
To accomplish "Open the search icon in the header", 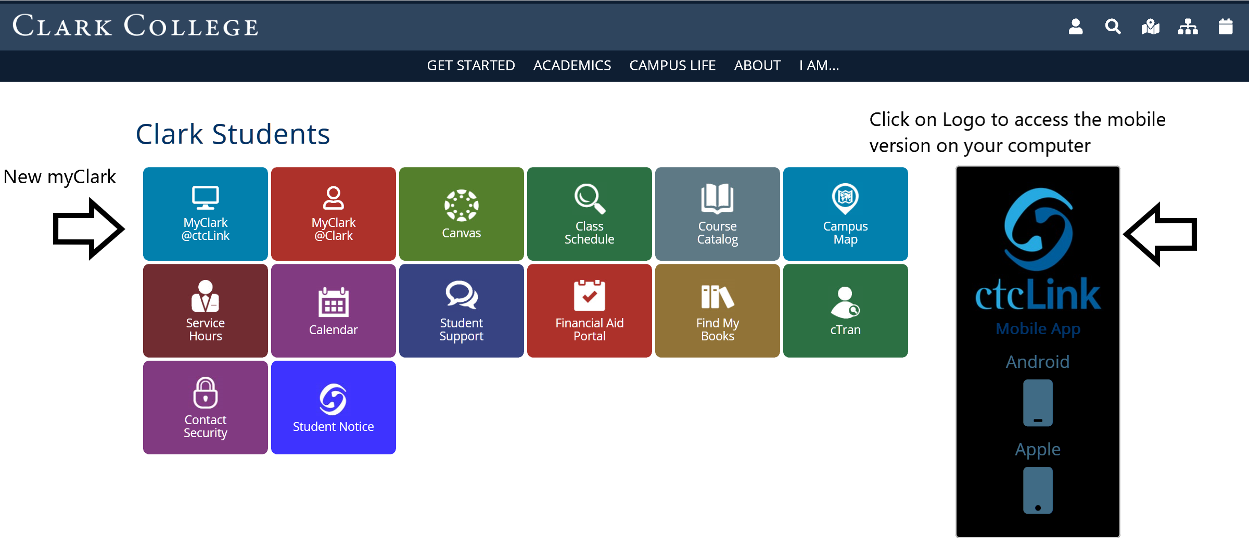I will click(1112, 27).
